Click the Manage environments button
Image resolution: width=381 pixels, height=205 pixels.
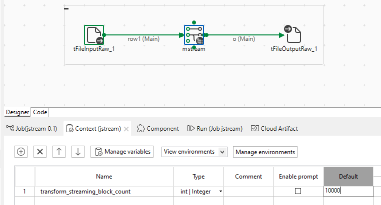tap(265, 152)
